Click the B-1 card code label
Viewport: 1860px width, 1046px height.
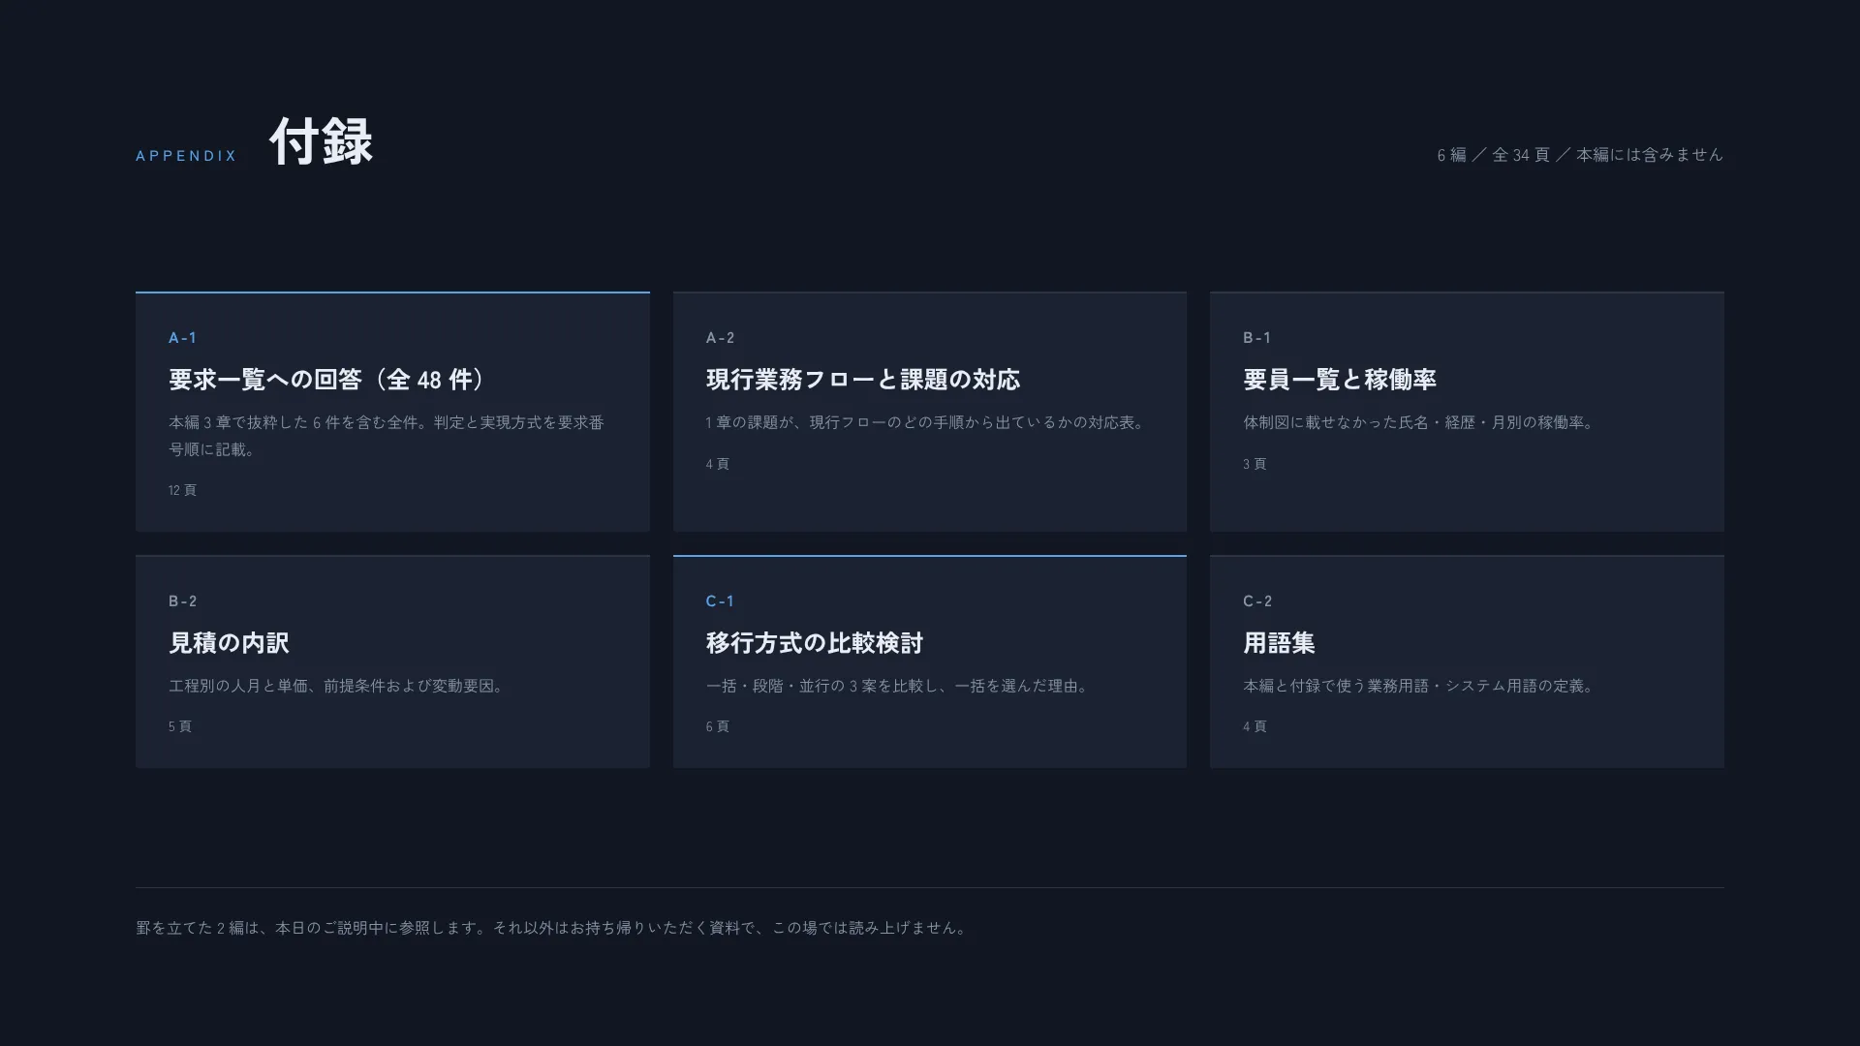(x=1256, y=338)
